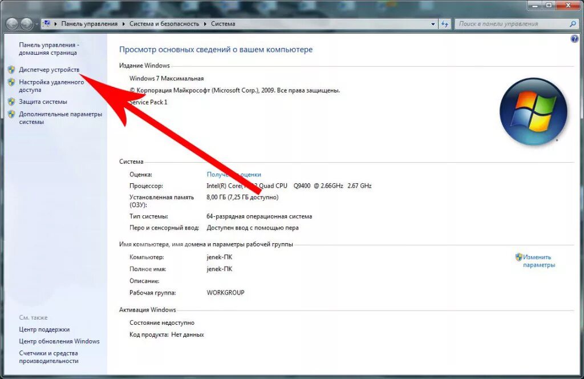Open Центр обновления Windows link
Screen dimensions: 584x379
[59, 341]
